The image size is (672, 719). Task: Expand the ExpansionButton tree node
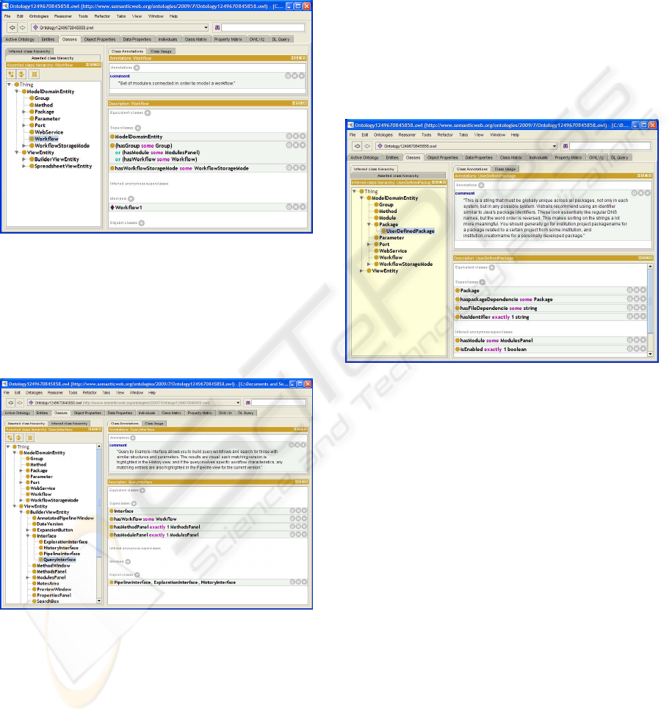point(27,529)
